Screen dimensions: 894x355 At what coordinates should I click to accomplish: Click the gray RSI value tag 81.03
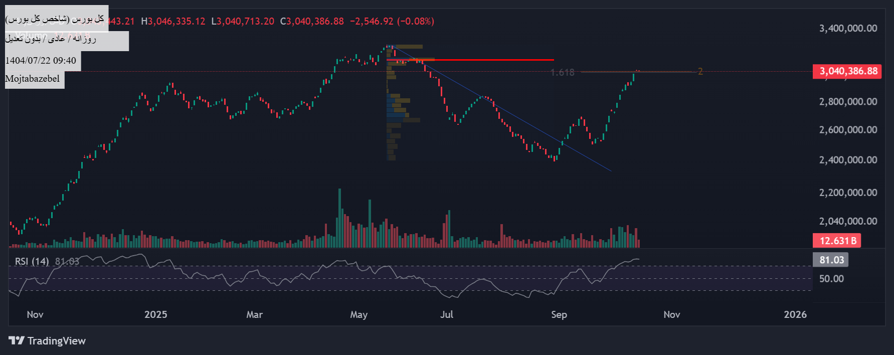(x=831, y=260)
